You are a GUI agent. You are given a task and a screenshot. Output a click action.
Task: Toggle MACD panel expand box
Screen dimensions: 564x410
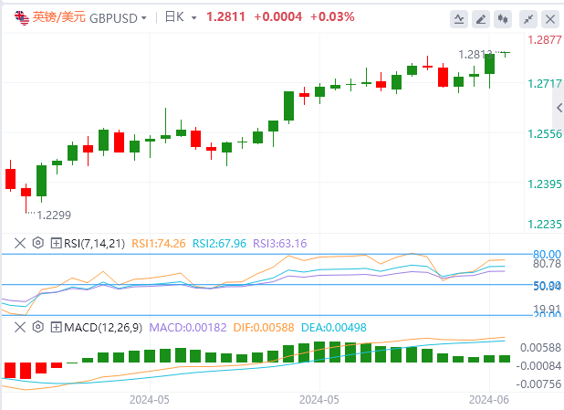[x=56, y=326]
